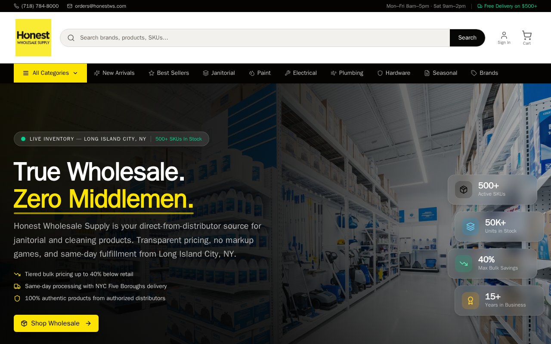Click the Sign In label

click(504, 43)
